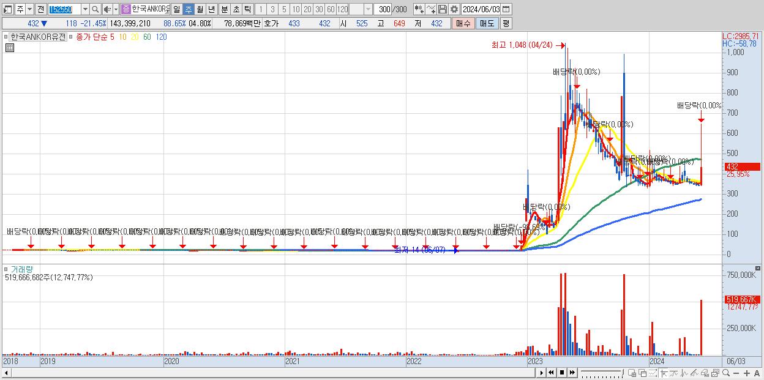Image resolution: width=764 pixels, height=380 pixels.
Task: Click the indicator bars icon in bottom toolbar
Action: pos(705,373)
